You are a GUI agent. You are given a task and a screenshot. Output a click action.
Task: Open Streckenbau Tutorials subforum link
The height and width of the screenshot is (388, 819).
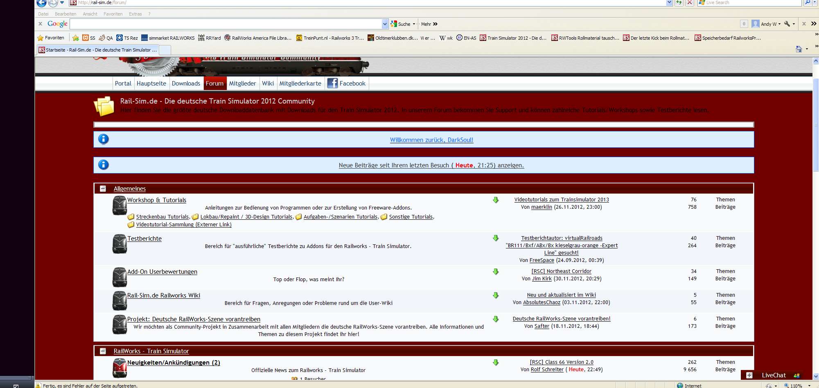click(x=162, y=217)
